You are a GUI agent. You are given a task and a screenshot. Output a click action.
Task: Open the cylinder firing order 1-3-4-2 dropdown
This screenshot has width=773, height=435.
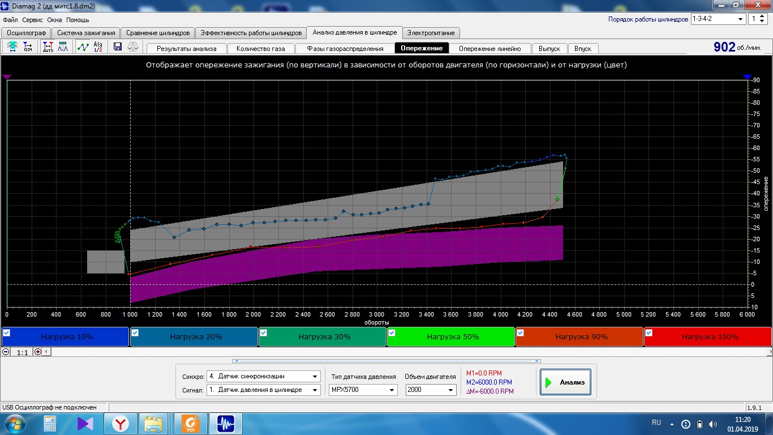click(718, 19)
